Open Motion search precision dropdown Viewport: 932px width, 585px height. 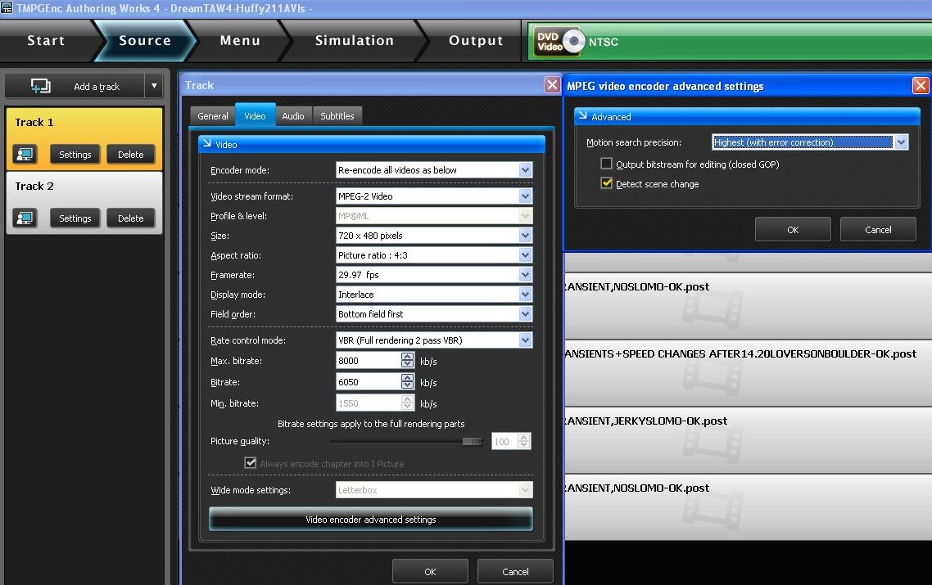[x=901, y=142]
